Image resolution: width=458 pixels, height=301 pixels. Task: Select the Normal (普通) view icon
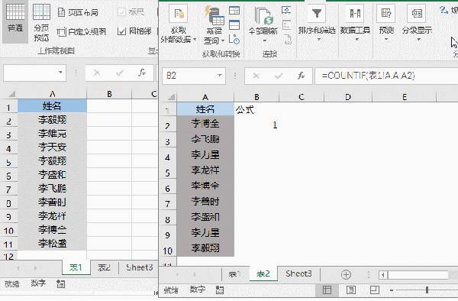click(x=15, y=13)
